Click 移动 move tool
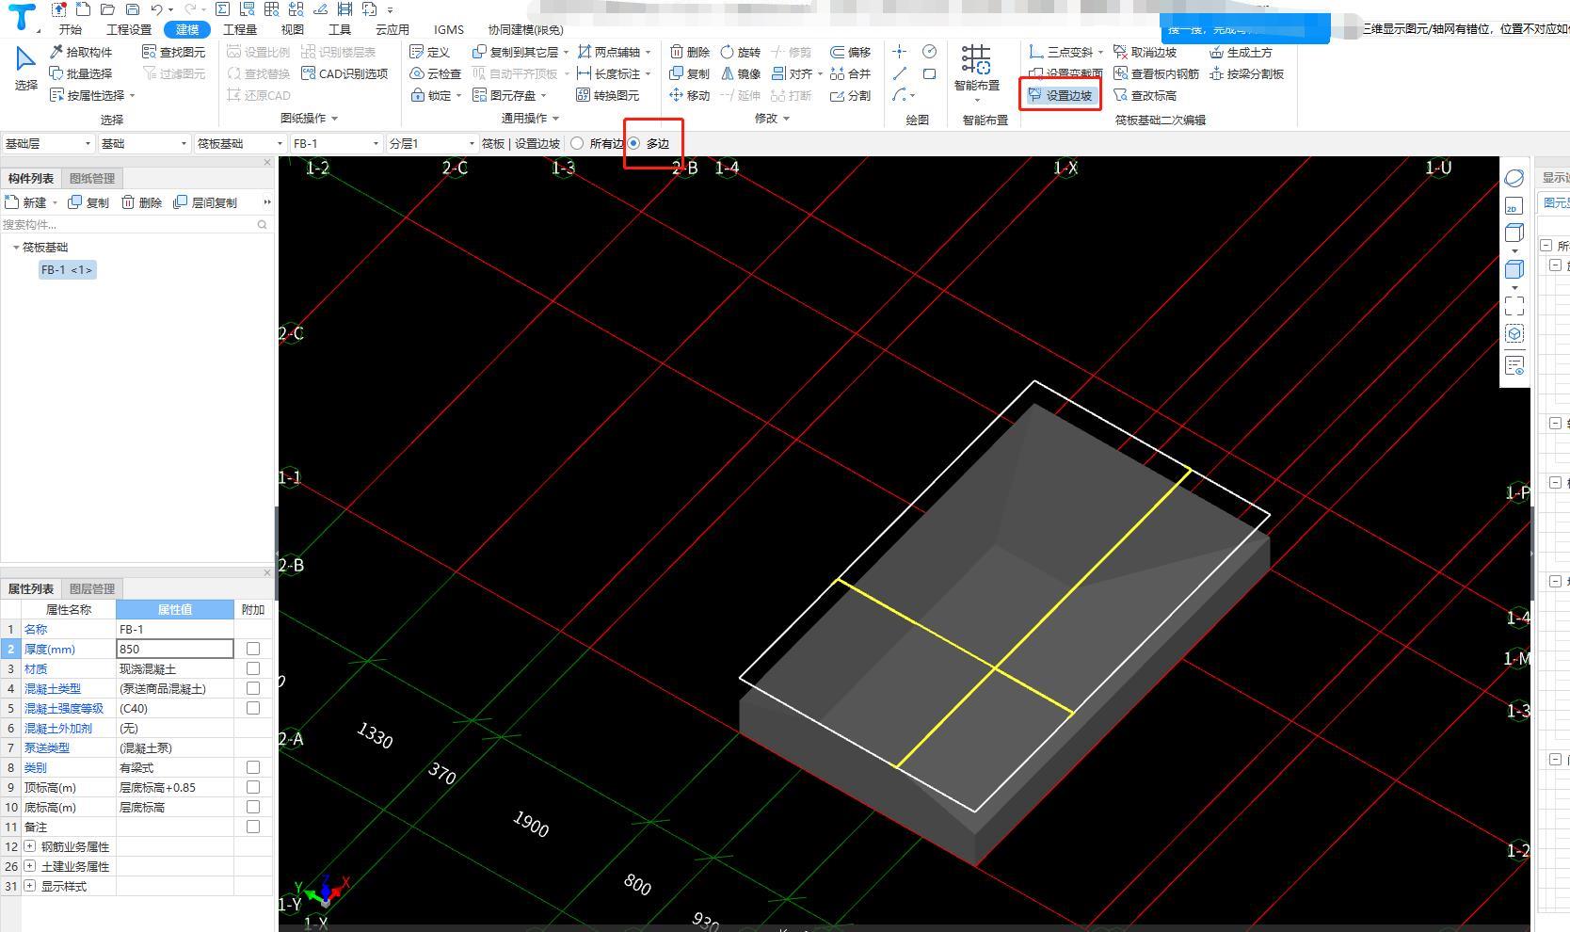This screenshot has height=932, width=1570. [x=690, y=95]
